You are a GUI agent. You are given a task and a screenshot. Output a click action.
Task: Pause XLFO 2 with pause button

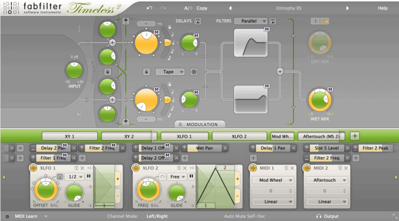(x=192, y=176)
